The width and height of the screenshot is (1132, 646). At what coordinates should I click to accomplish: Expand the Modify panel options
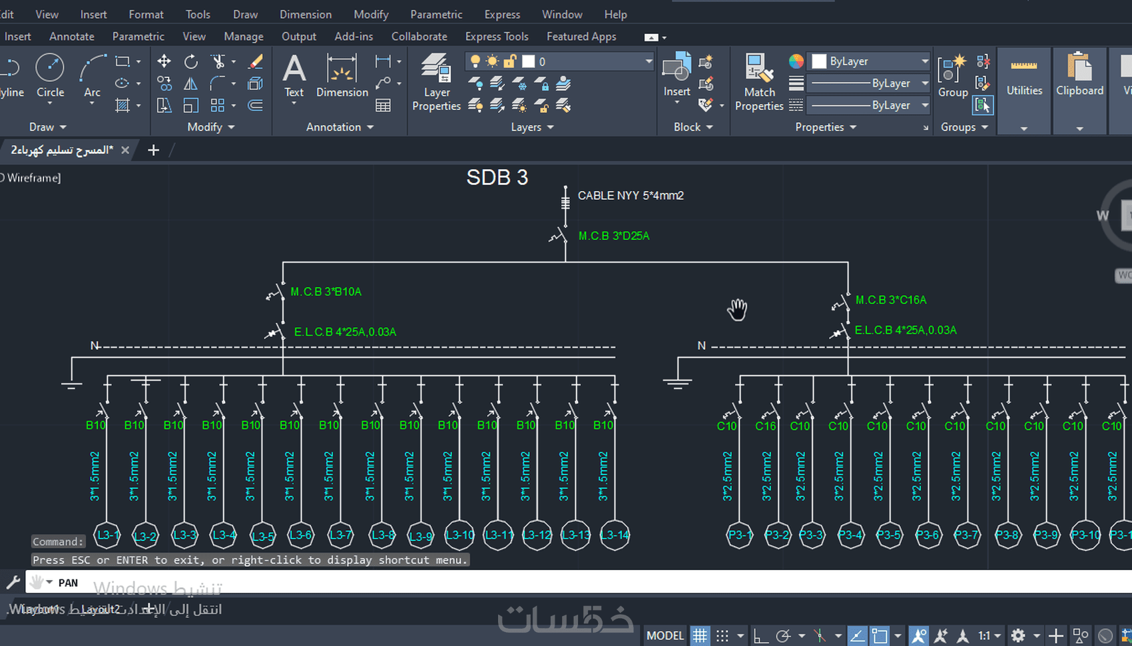point(211,127)
